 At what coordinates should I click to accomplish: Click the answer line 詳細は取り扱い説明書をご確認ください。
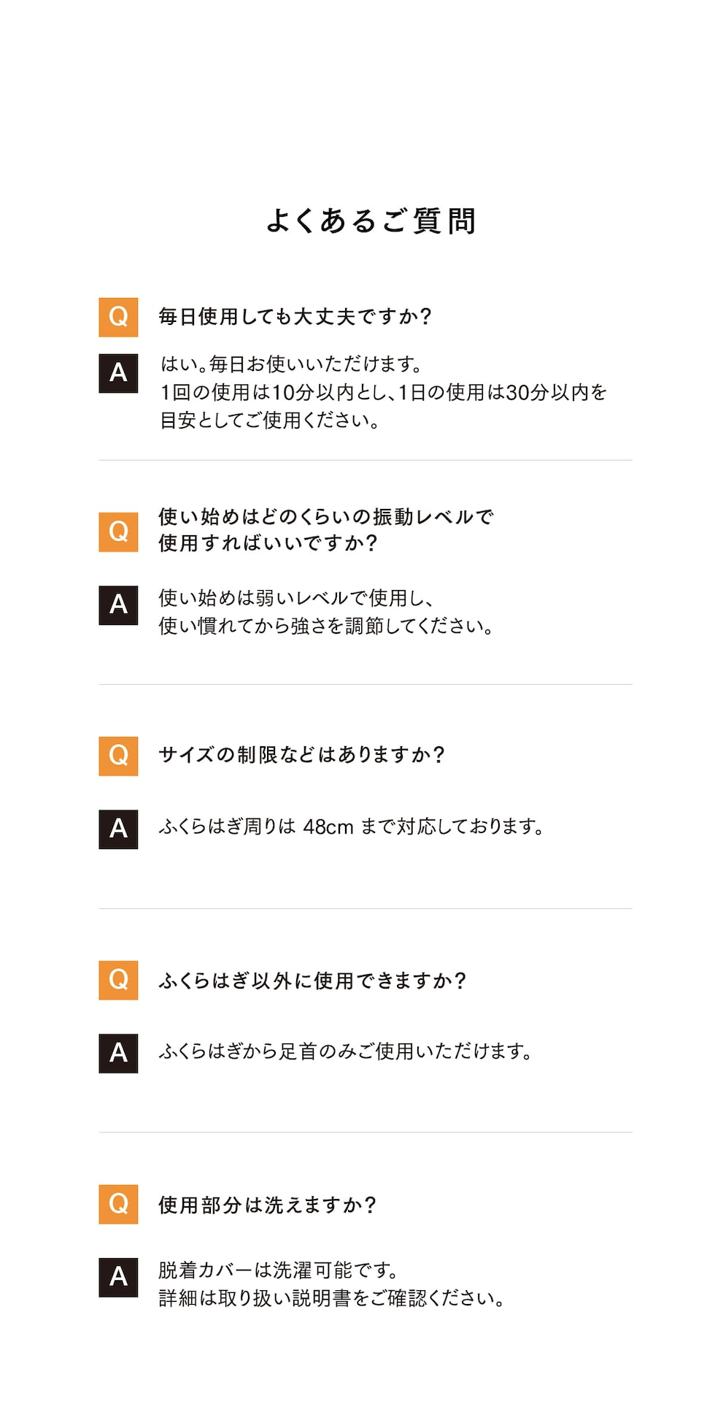coord(332,1298)
